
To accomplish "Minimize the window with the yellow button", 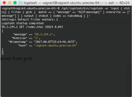I will point(10,3).
